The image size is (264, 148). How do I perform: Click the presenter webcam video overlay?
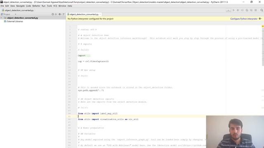point(235,132)
